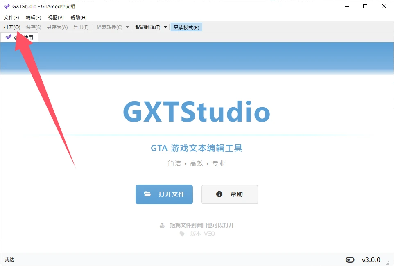Open the 帮助(H) menu

(78, 17)
